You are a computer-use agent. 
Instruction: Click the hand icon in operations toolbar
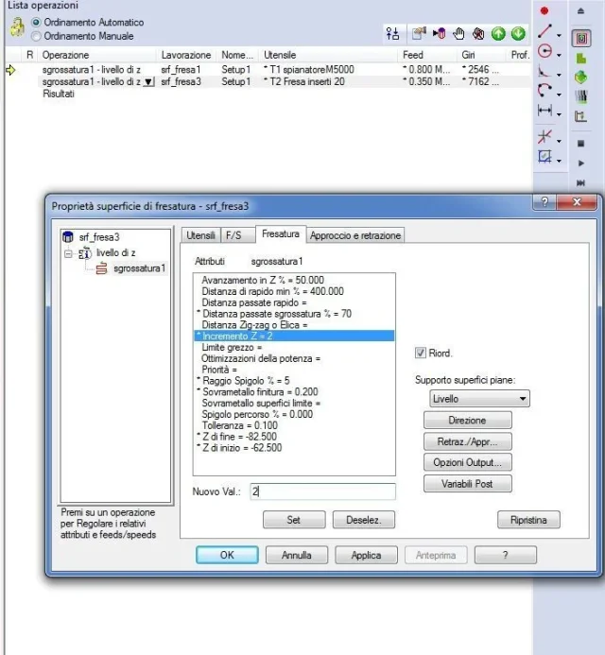(x=459, y=34)
